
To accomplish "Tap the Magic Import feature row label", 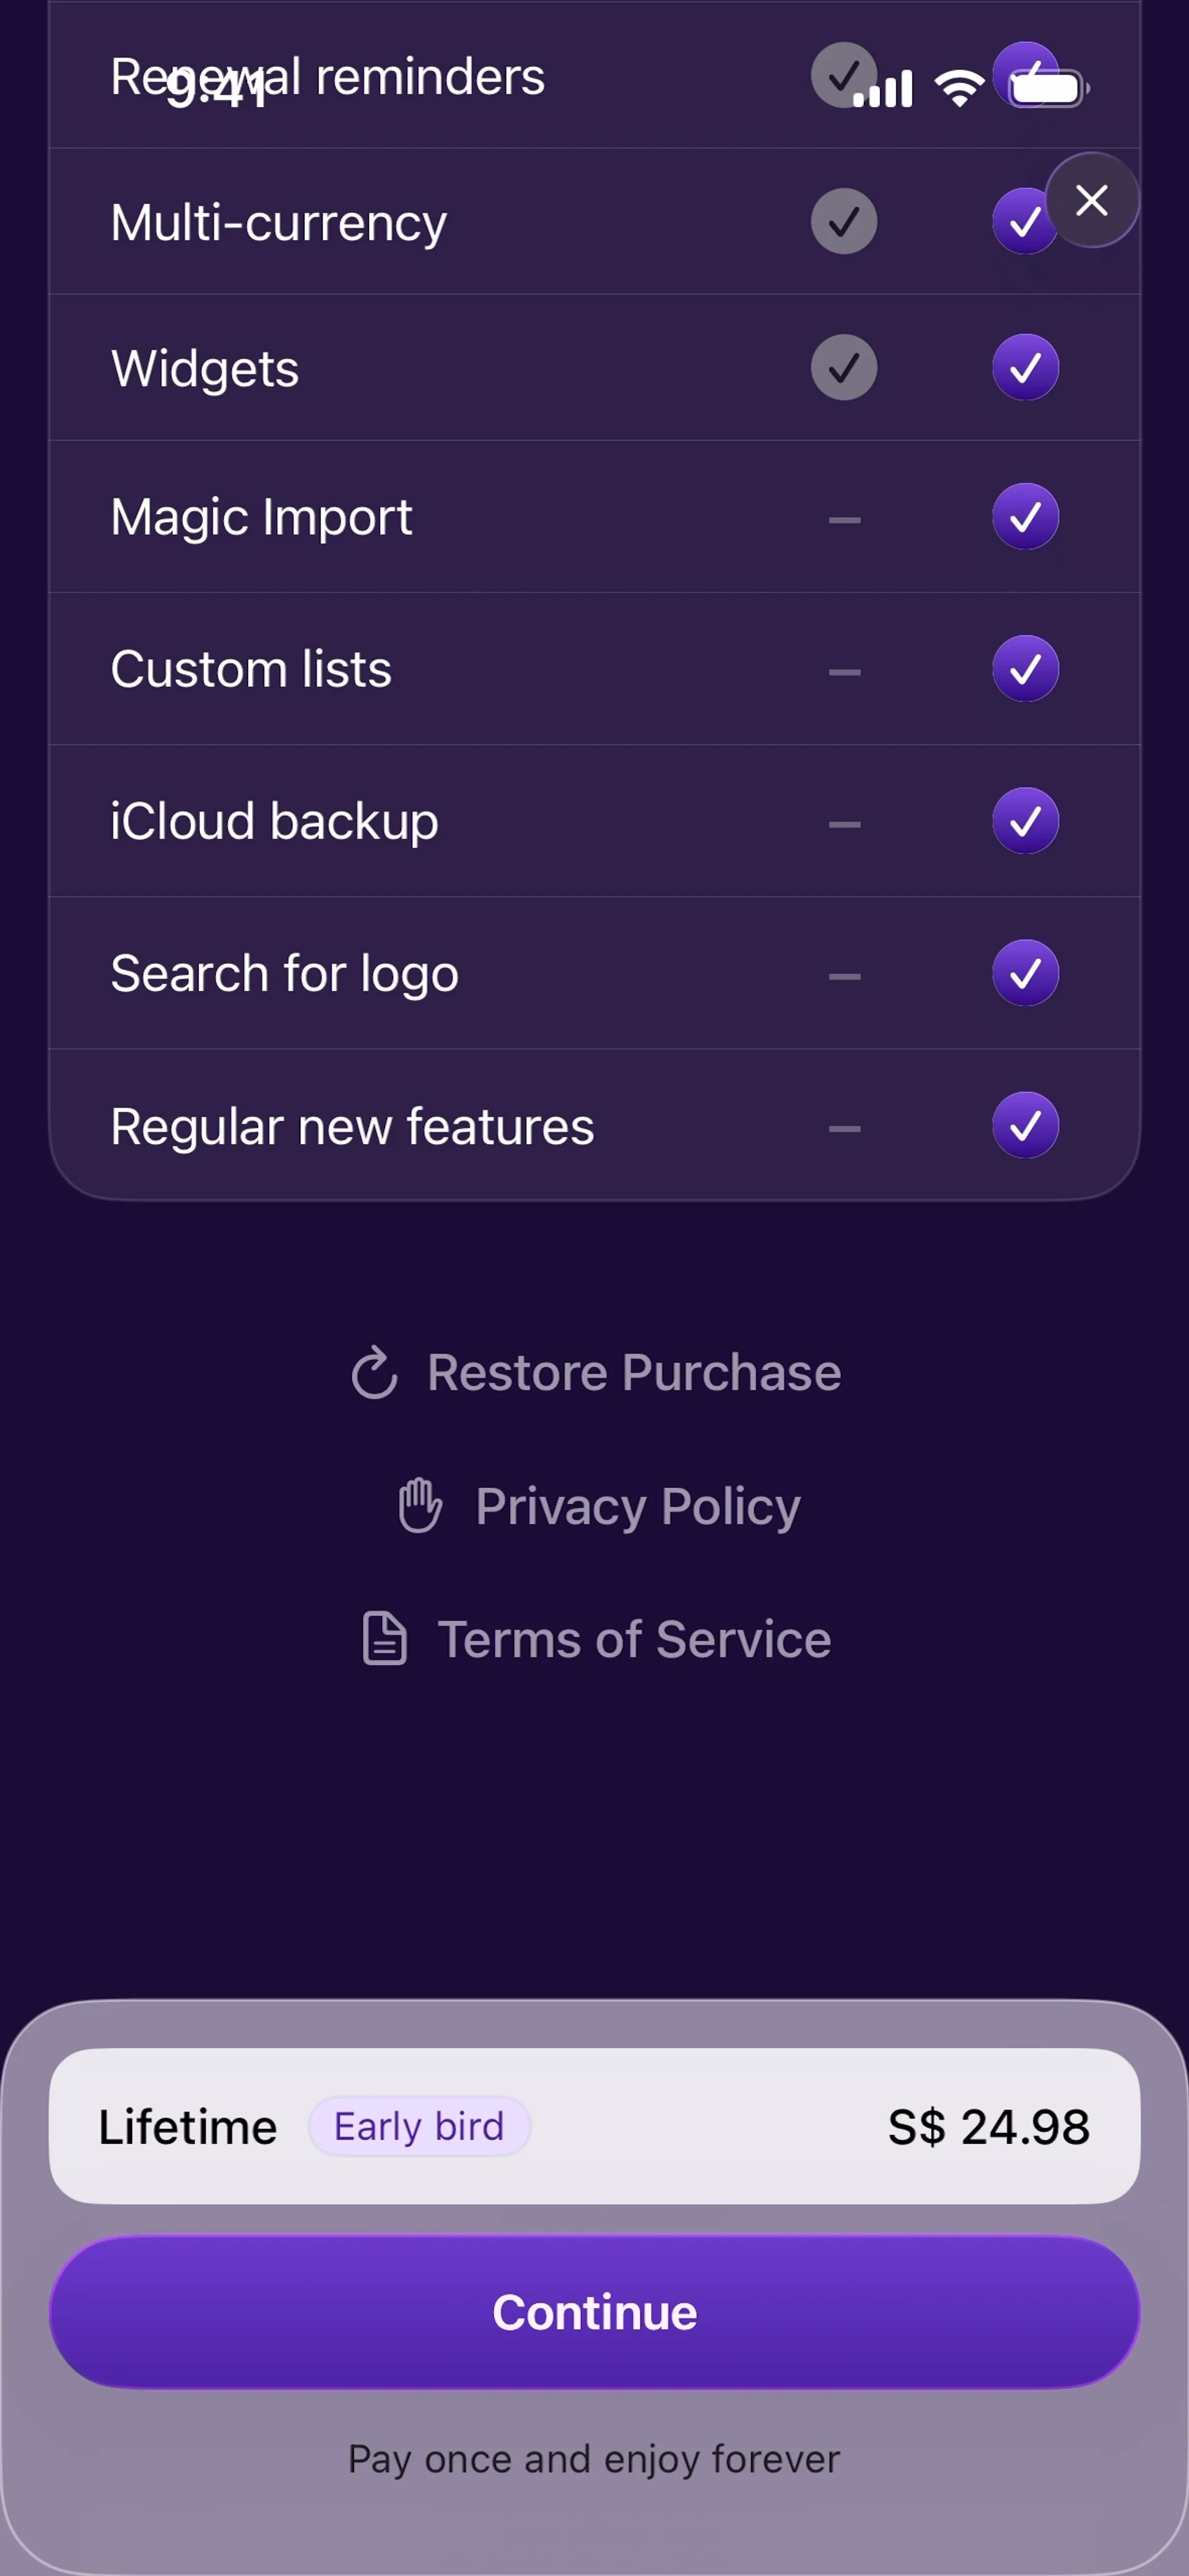I will click(261, 517).
